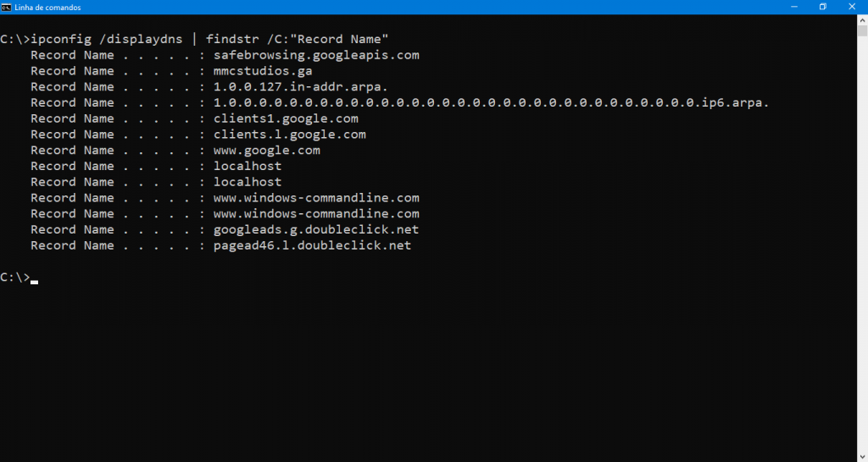The image size is (868, 462).
Task: Click the vertical scrollbar thumb
Action: pos(862,30)
